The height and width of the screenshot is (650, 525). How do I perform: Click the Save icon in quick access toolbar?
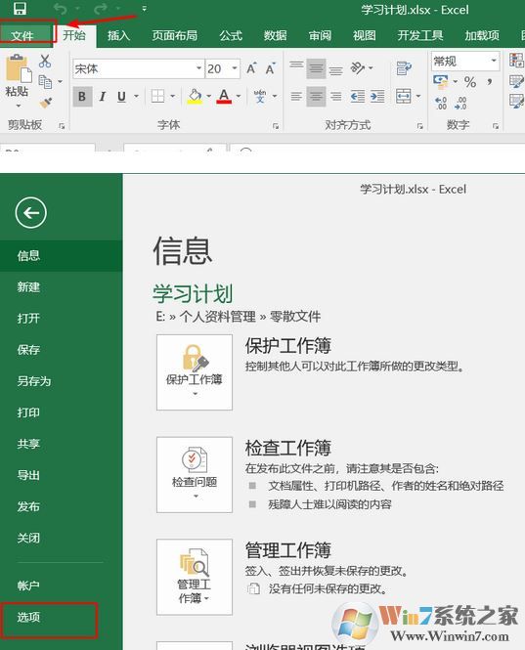pos(20,8)
